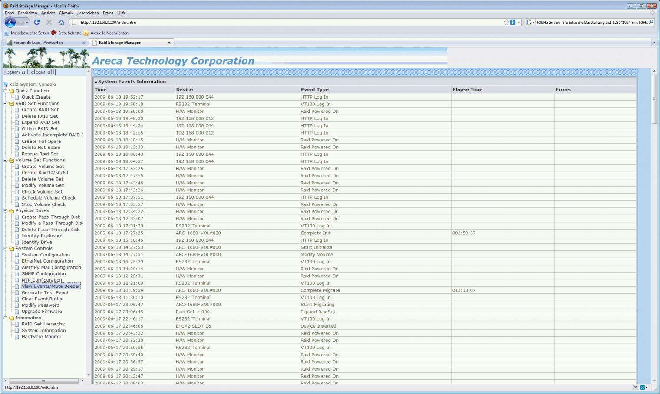The image size is (660, 394).
Task: Click the status bar icon at bottom right
Action: click(643, 387)
